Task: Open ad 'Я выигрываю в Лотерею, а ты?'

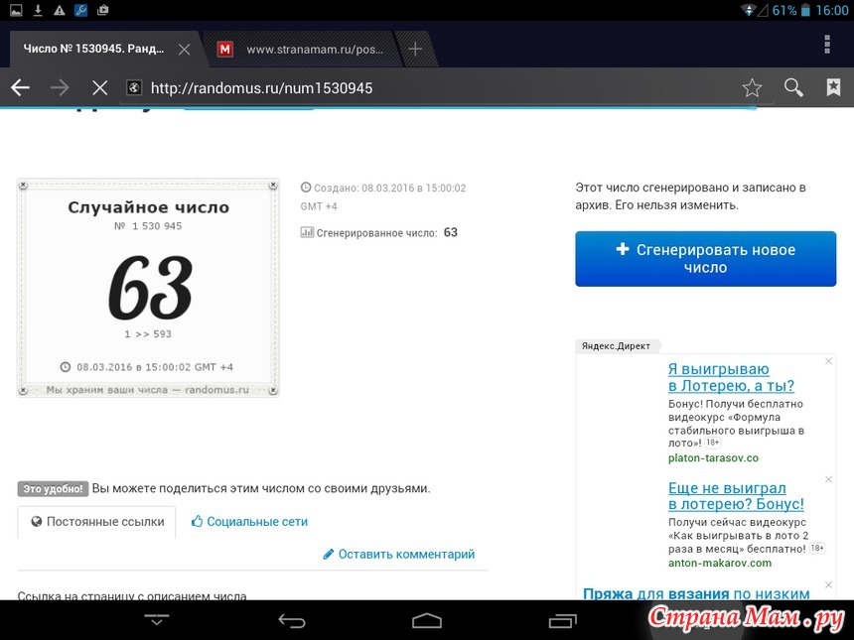Action: [x=731, y=377]
